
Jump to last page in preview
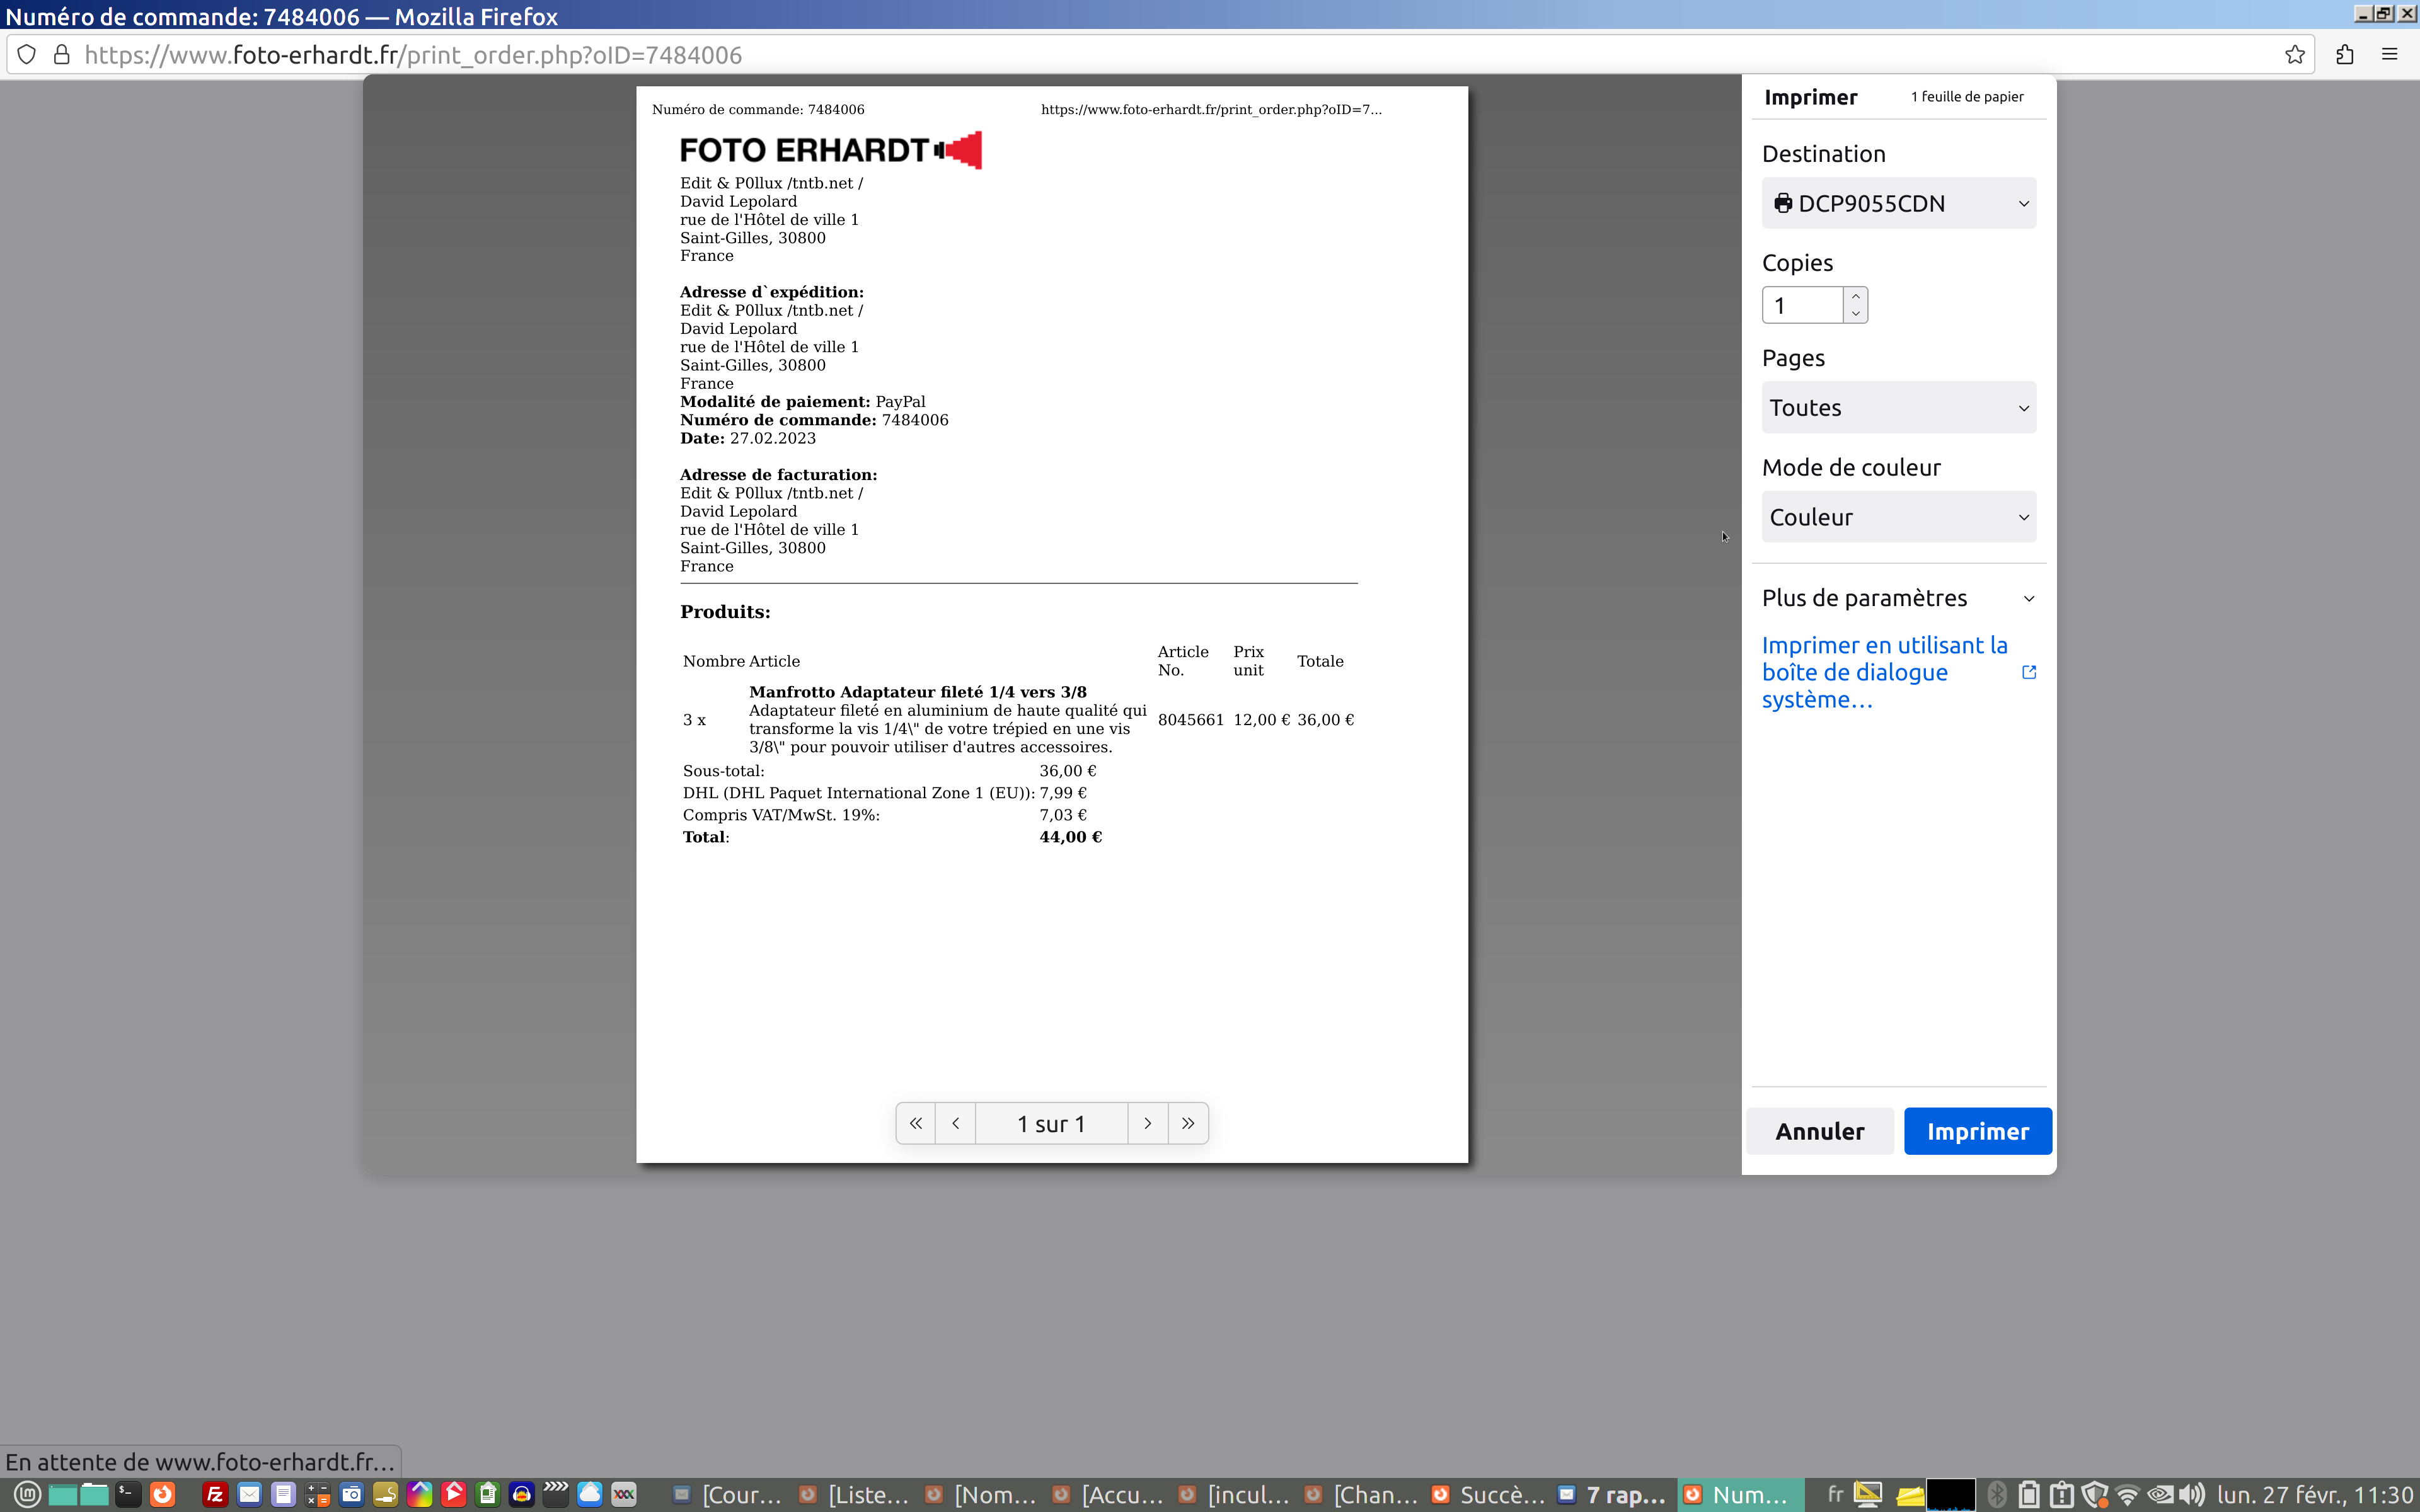click(1188, 1123)
